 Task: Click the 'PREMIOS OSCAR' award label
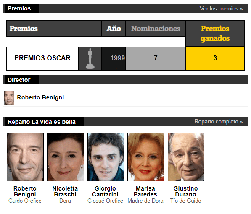[42, 58]
